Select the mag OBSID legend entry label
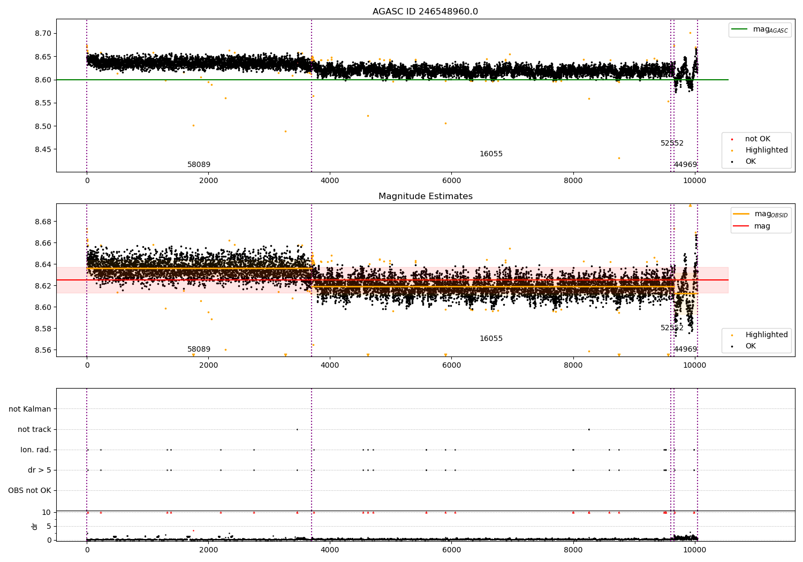 (x=771, y=214)
